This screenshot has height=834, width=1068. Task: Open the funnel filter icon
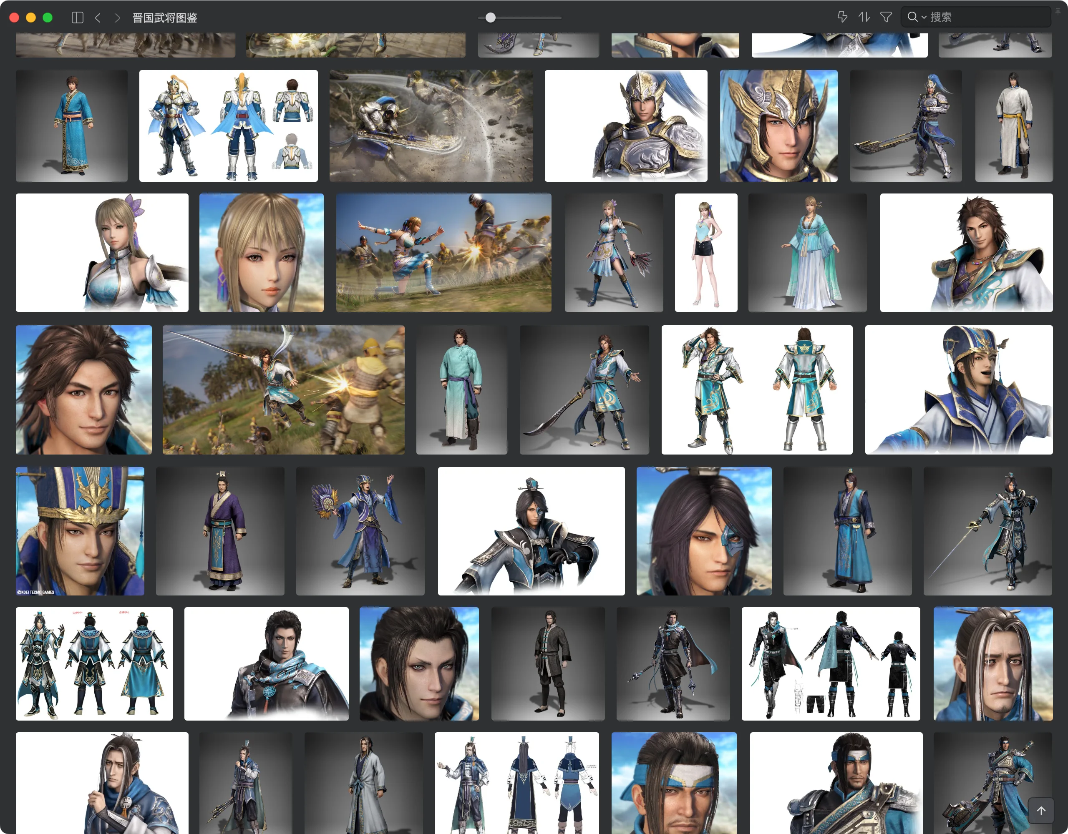[886, 17]
